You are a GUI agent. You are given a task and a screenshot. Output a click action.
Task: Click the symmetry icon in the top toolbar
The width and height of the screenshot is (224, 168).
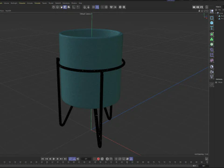(x=111, y=7)
